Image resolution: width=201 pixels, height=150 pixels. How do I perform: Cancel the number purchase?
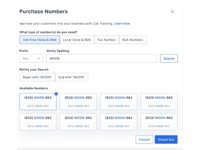pos(144,140)
